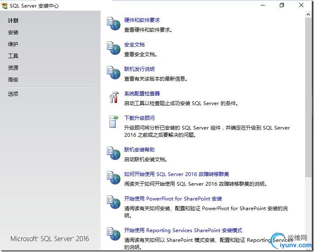Click the description 查看安全文档。
The height and width of the screenshot is (252, 314).
point(141,54)
